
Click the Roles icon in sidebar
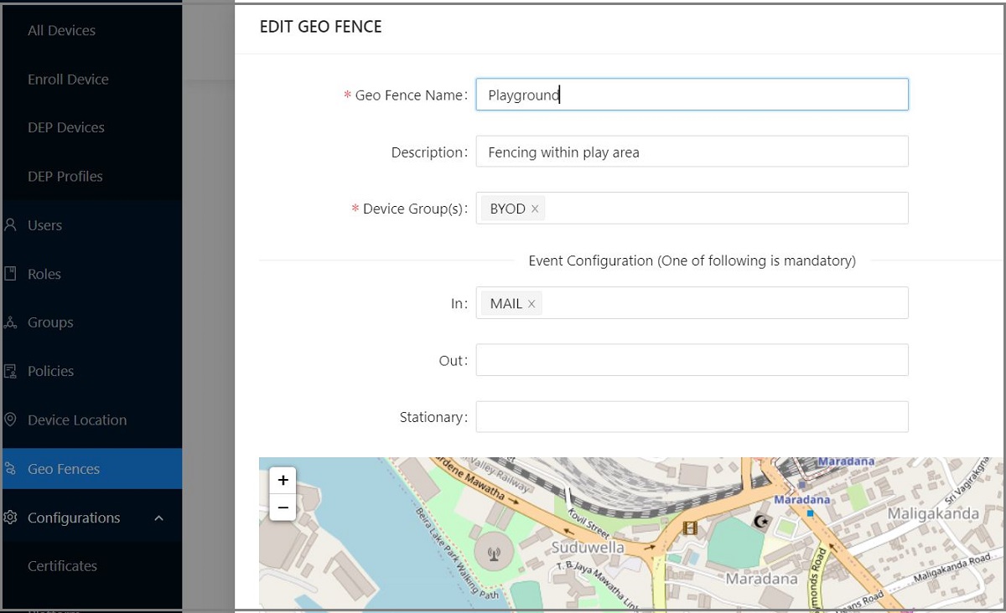pyautogui.click(x=10, y=274)
